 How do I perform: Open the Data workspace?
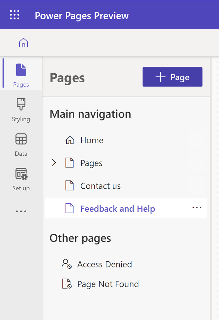coord(21,145)
